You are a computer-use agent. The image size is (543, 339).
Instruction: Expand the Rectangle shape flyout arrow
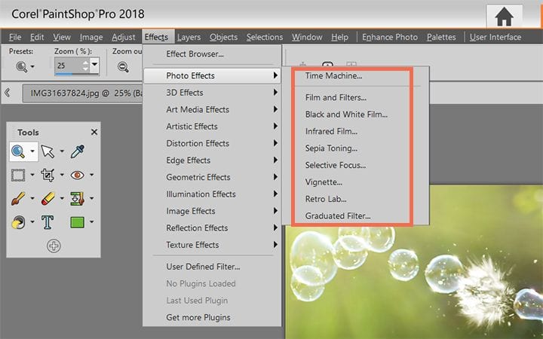tap(92, 221)
